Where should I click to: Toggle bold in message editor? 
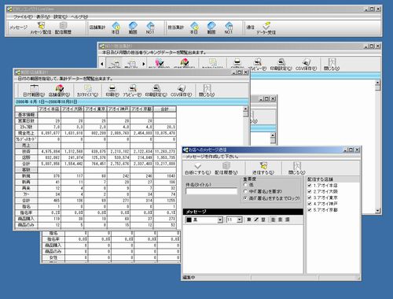click(x=249, y=220)
